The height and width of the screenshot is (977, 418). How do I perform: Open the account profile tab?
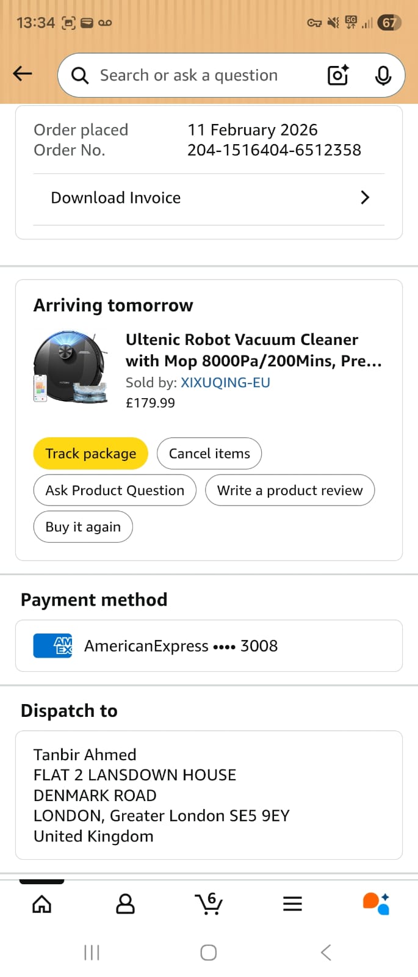point(125,904)
